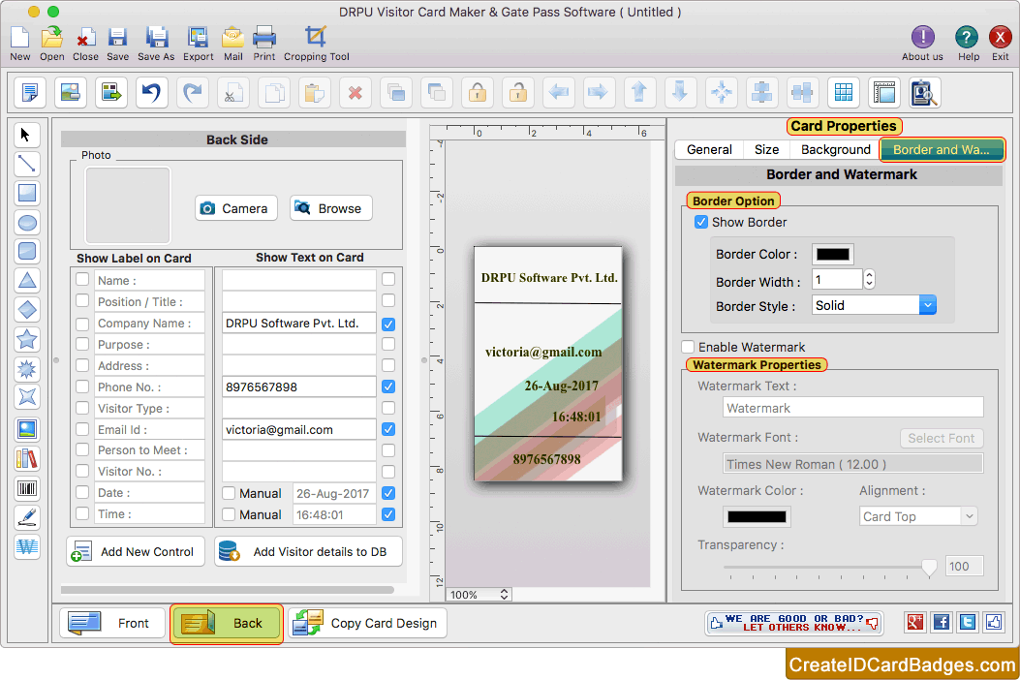The image size is (1020, 680).
Task: Switch to the Size tab
Action: pyautogui.click(x=766, y=150)
